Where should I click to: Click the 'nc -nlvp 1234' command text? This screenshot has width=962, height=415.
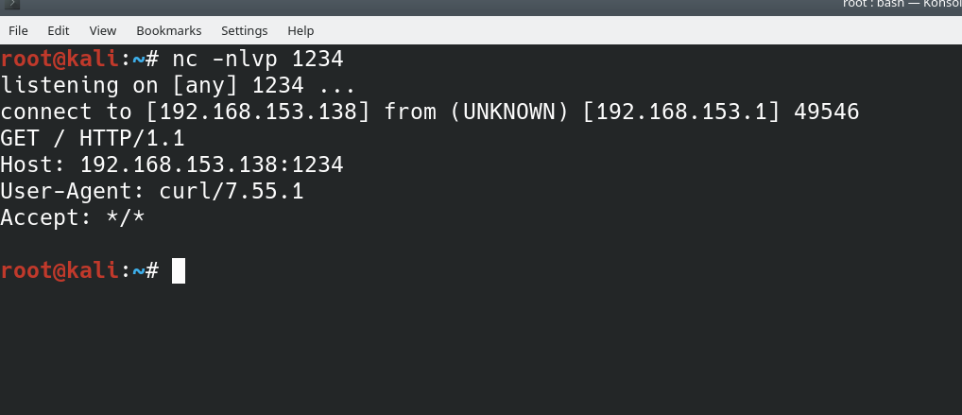pos(257,59)
